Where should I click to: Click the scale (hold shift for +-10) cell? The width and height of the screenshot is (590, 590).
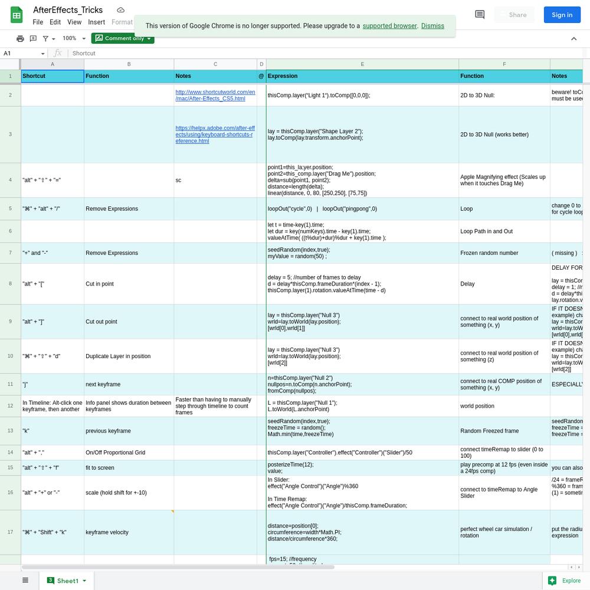tap(129, 493)
